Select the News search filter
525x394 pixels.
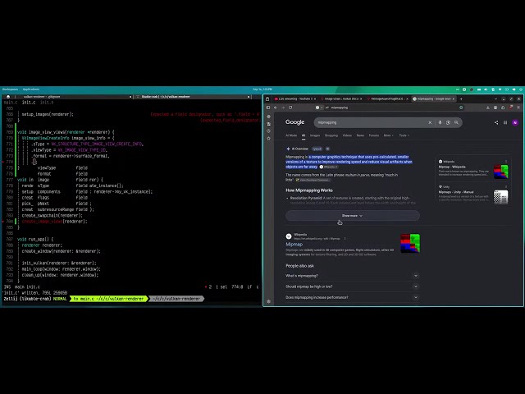[x=360, y=135]
